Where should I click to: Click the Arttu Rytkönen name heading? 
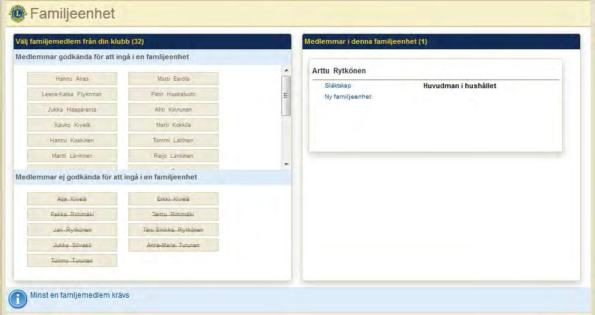click(339, 71)
